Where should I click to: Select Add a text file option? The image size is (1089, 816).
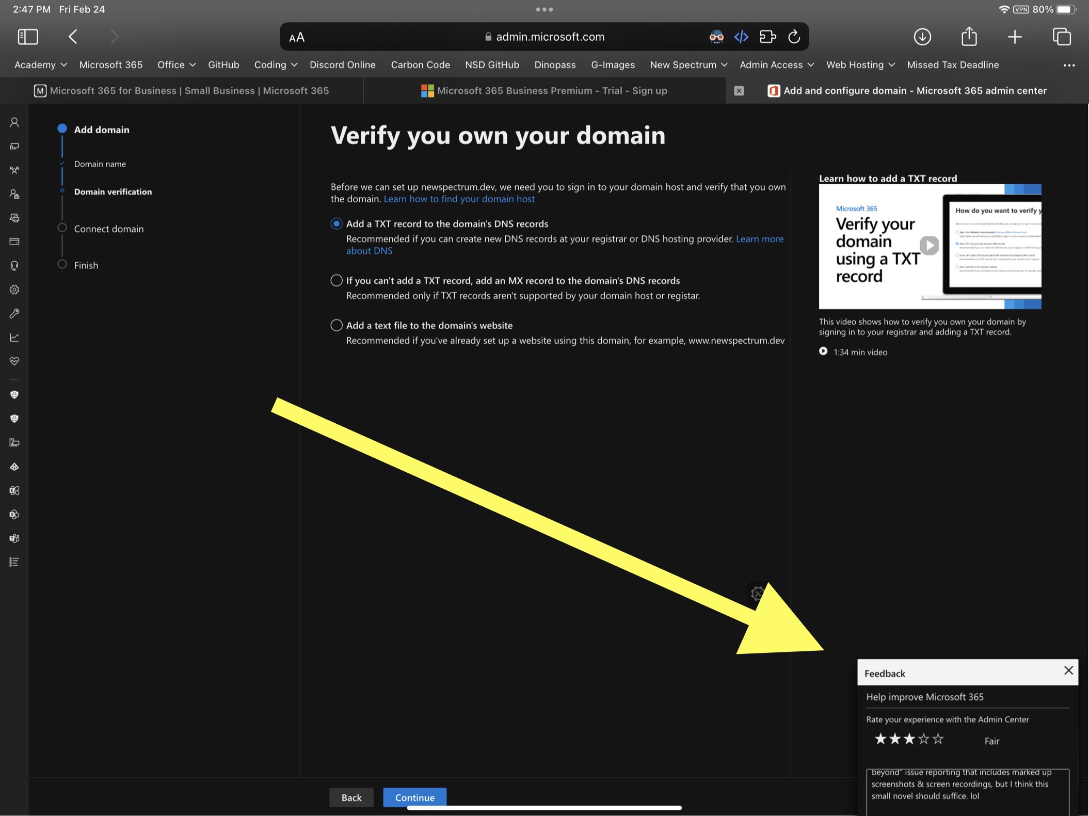pos(337,325)
